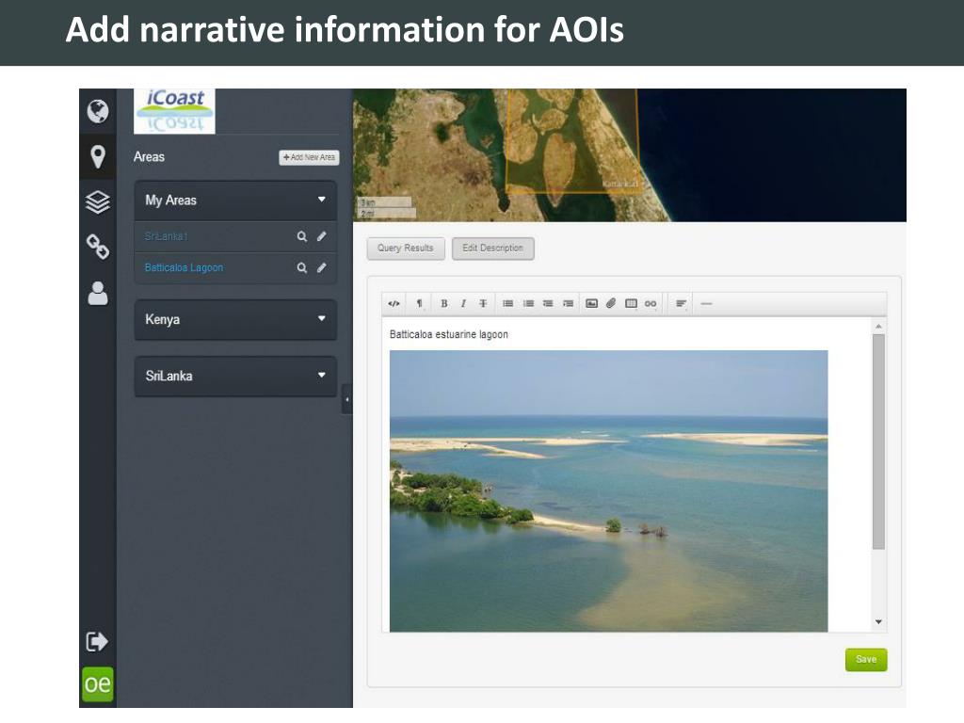Screen dimensions: 964x723
Task: Click the 'Areas' panel heading
Action: [149, 157]
